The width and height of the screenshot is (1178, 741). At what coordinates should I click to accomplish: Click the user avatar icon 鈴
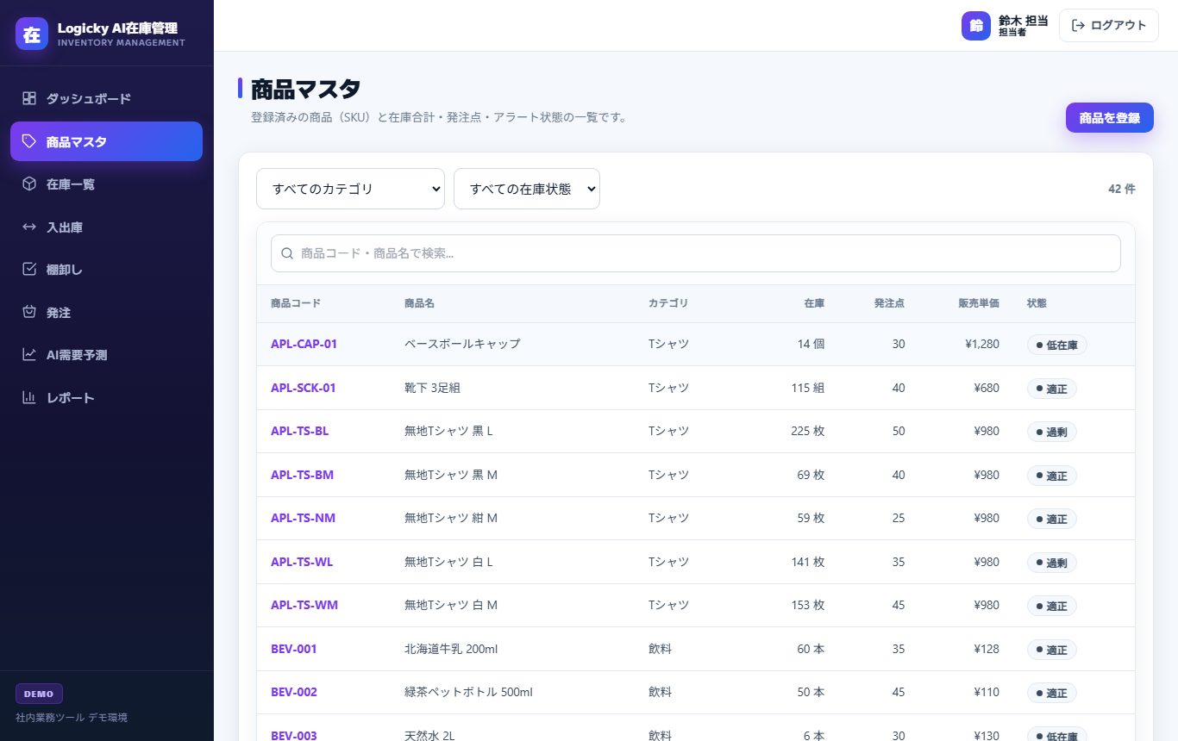[x=976, y=26]
